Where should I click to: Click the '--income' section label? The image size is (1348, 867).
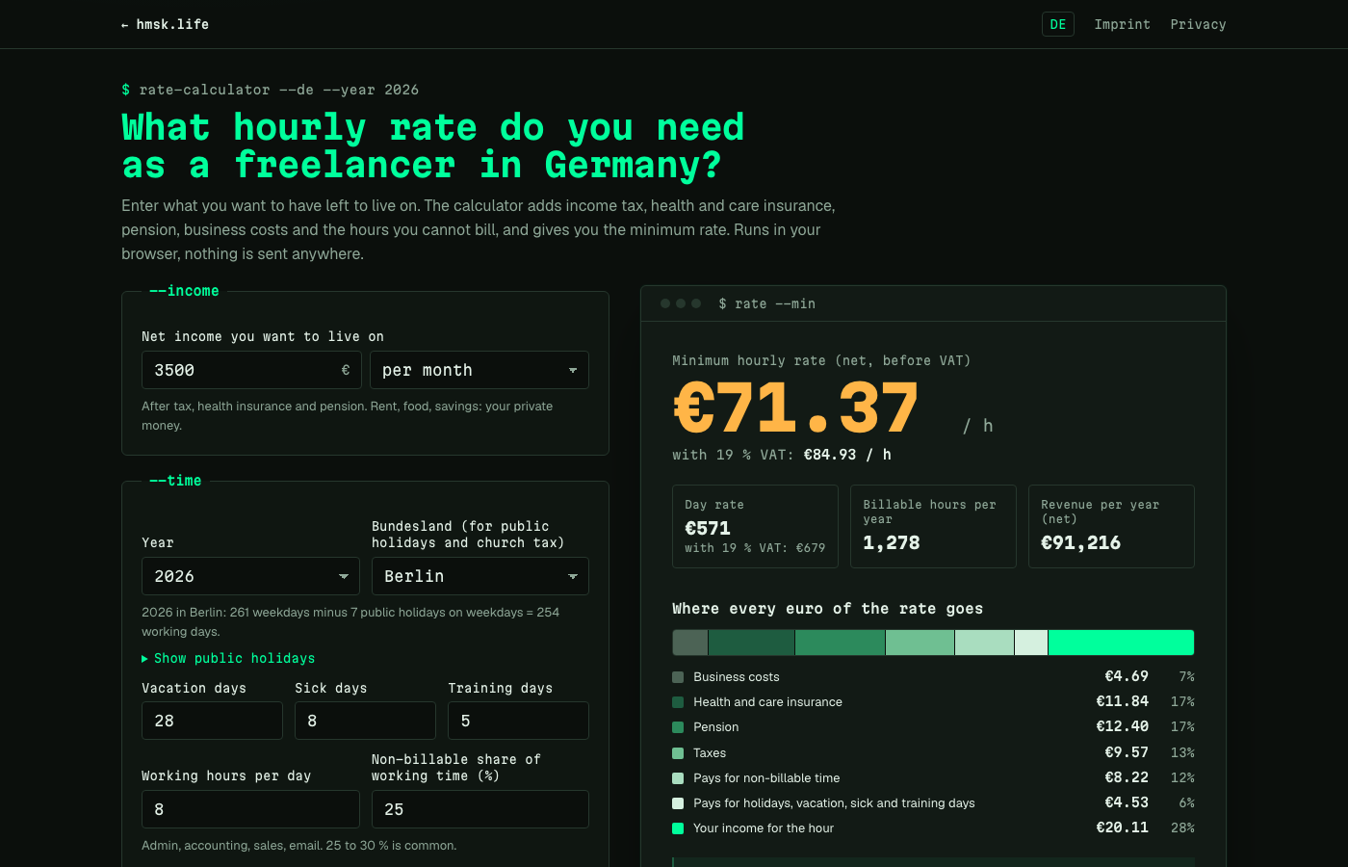184,291
